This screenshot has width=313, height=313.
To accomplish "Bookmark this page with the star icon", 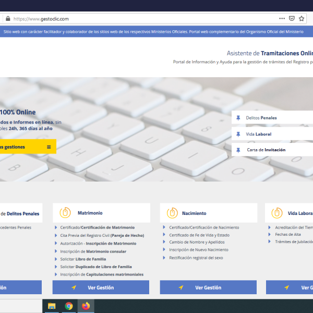I will 302,18.
